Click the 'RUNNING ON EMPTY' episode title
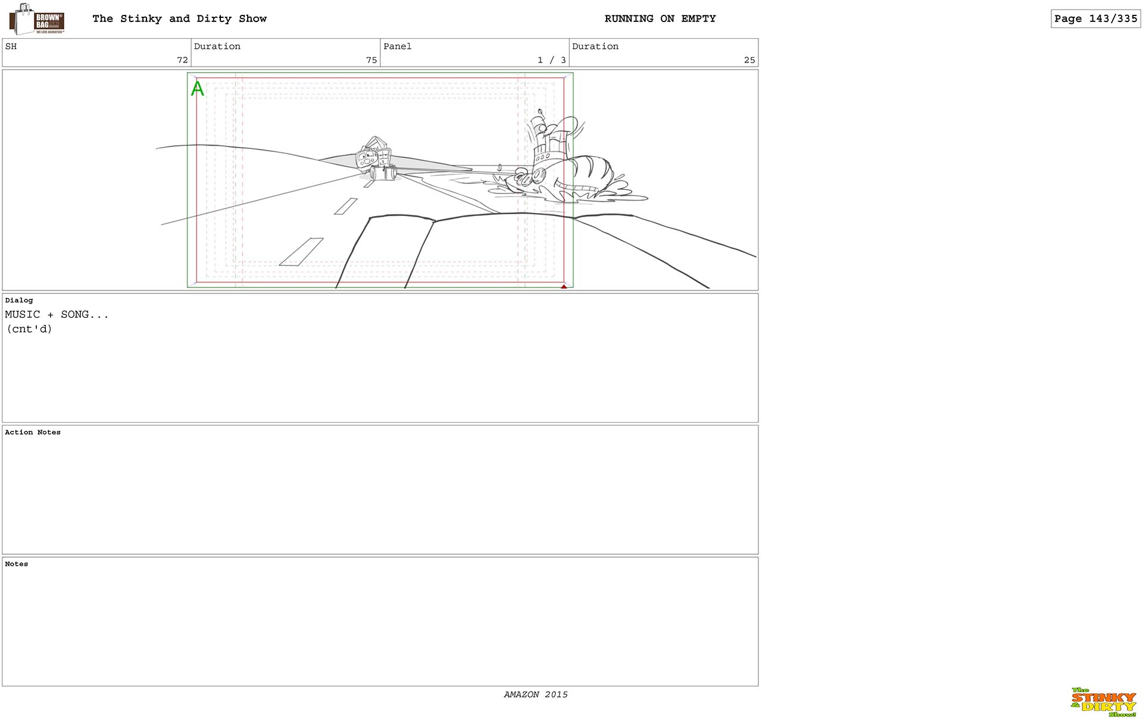Image resolution: width=1143 pixels, height=719 pixels. 660,18
